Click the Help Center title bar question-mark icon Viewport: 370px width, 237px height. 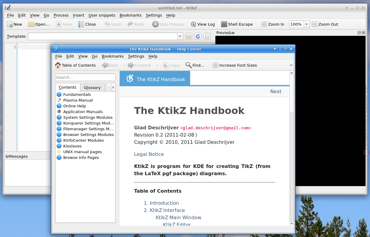pyautogui.click(x=55, y=49)
